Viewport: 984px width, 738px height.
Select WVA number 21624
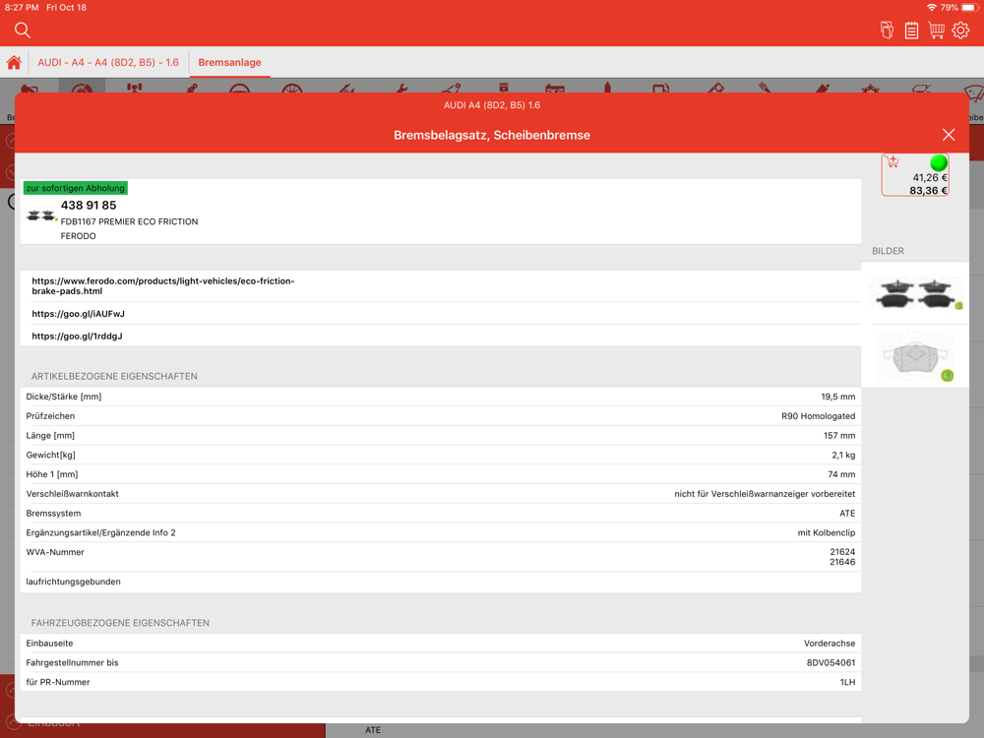click(x=842, y=552)
